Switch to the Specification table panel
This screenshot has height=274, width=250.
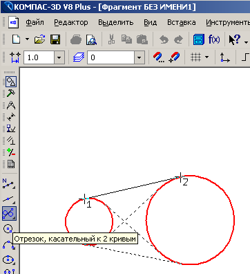tap(11, 164)
